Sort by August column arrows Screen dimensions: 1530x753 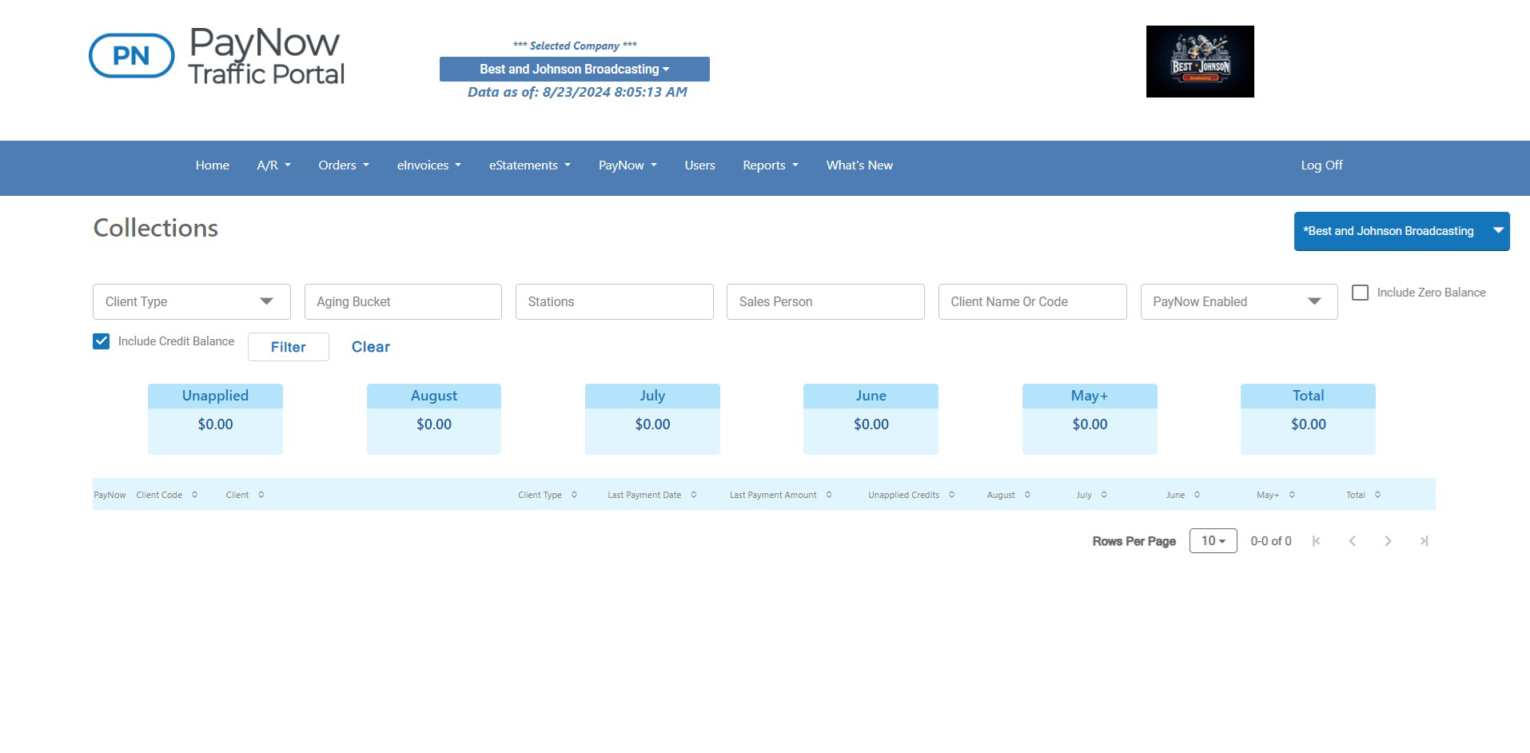pyautogui.click(x=1027, y=495)
